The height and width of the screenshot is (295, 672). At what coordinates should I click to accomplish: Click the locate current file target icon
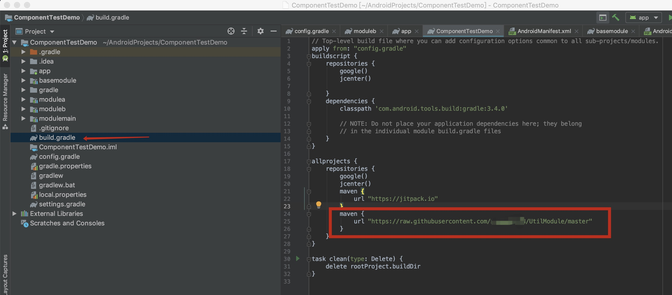(x=231, y=31)
